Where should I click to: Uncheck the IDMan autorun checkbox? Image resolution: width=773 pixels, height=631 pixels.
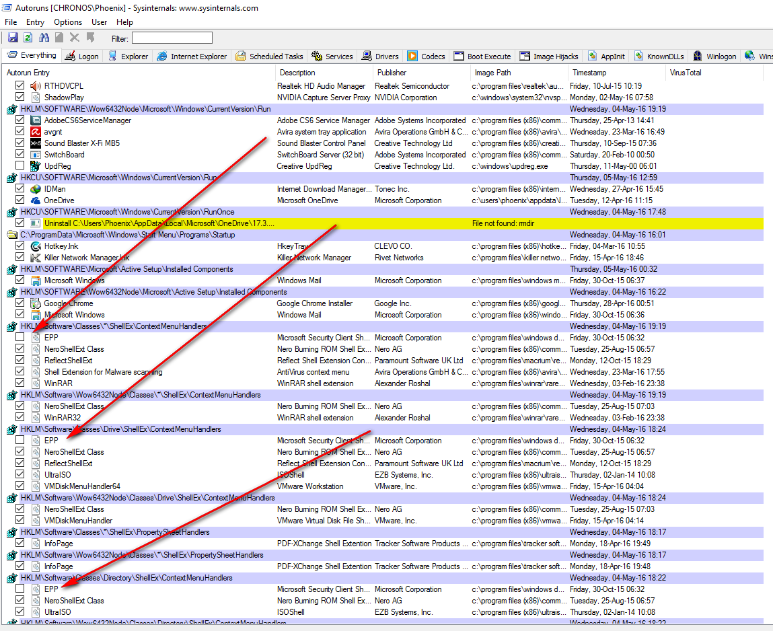click(x=20, y=188)
